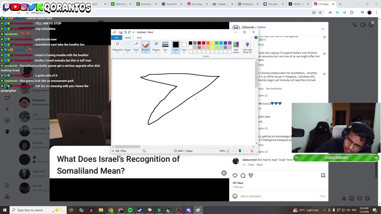Screen dimensions: 381x214
Task: Open the post's three-dot options menu
Action: 323,29
